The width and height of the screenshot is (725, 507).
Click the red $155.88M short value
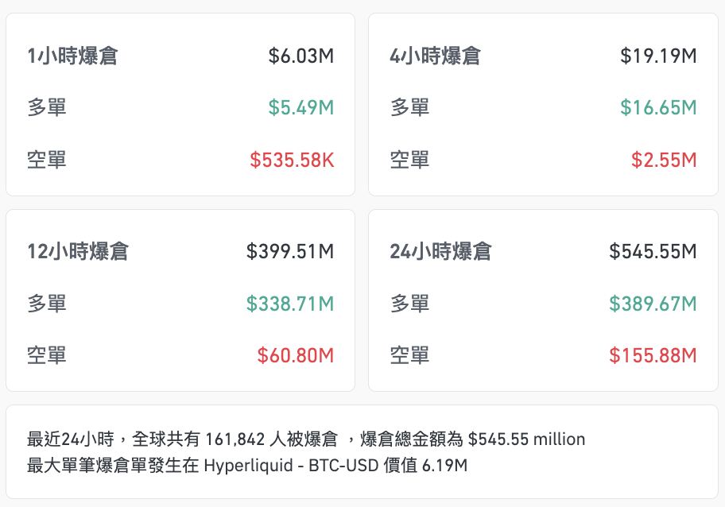653,355
